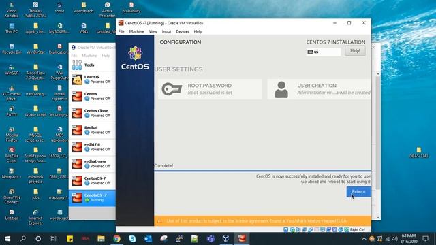Screen dimensions: 436x245
Task: Select the Redhat virtual machine
Action: (92, 130)
